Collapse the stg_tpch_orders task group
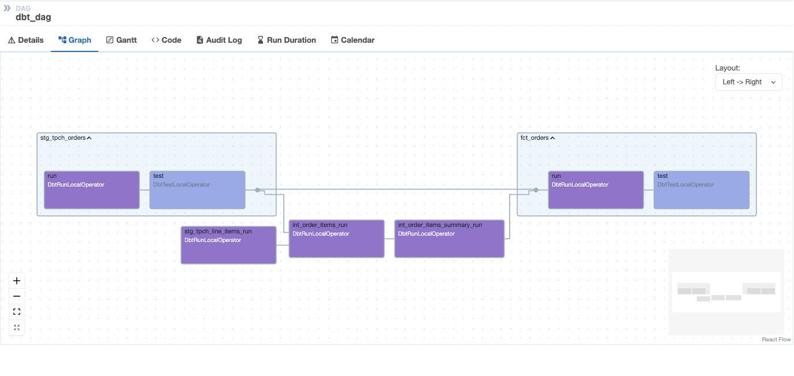794x376 pixels. (90, 137)
